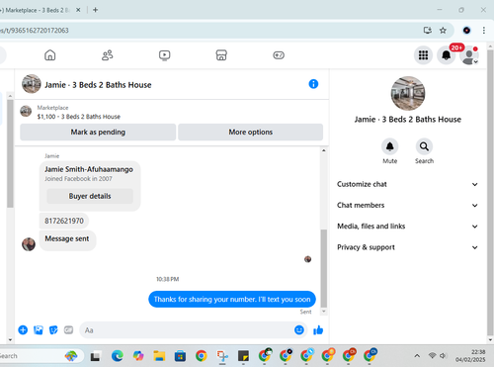
Task: Click the Thanks for sharing your number message
Action: point(232,300)
